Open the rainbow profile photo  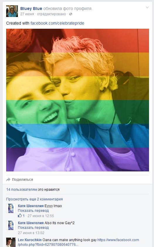point(77,100)
